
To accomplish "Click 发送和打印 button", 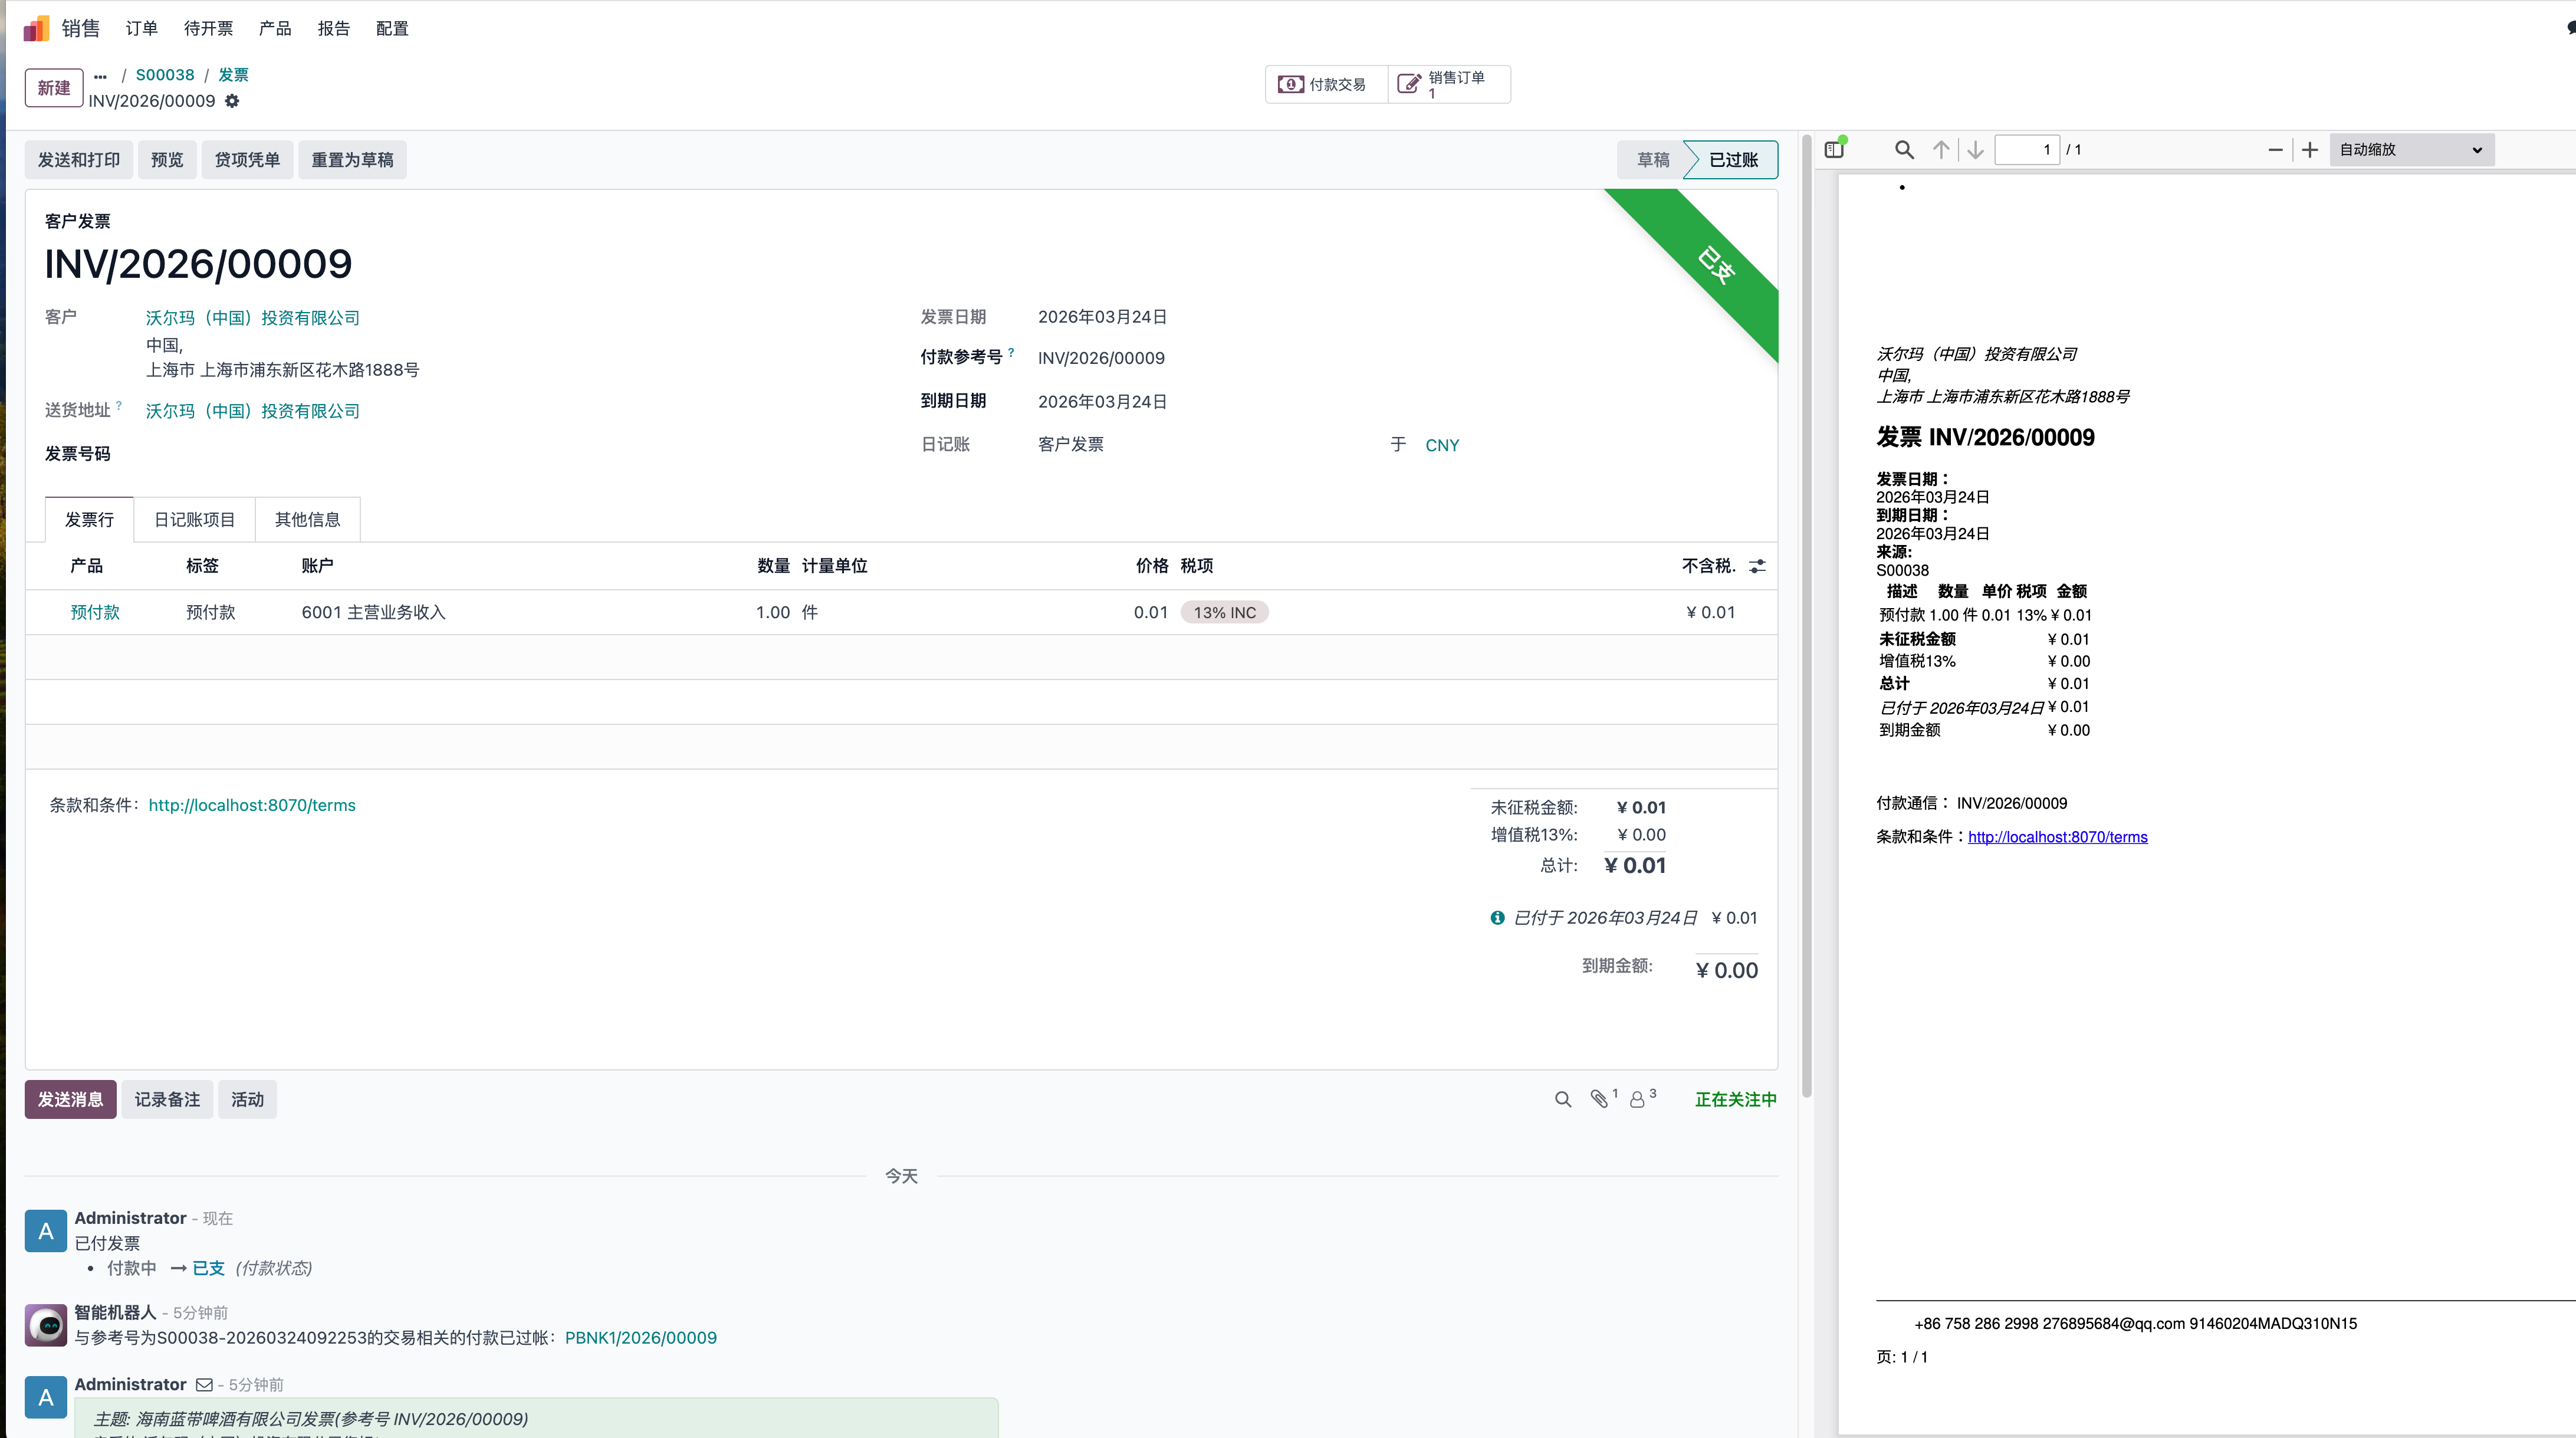I will tap(79, 160).
